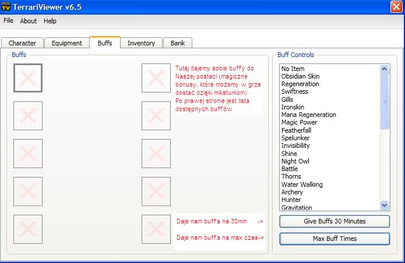Open the Help menu

50,21
